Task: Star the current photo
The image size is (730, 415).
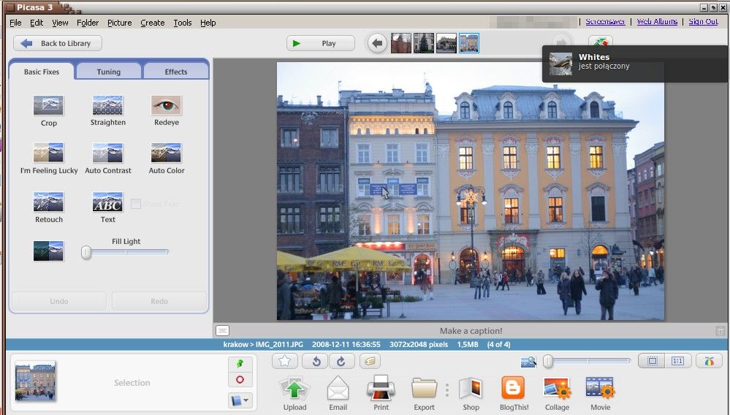Action: [285, 361]
